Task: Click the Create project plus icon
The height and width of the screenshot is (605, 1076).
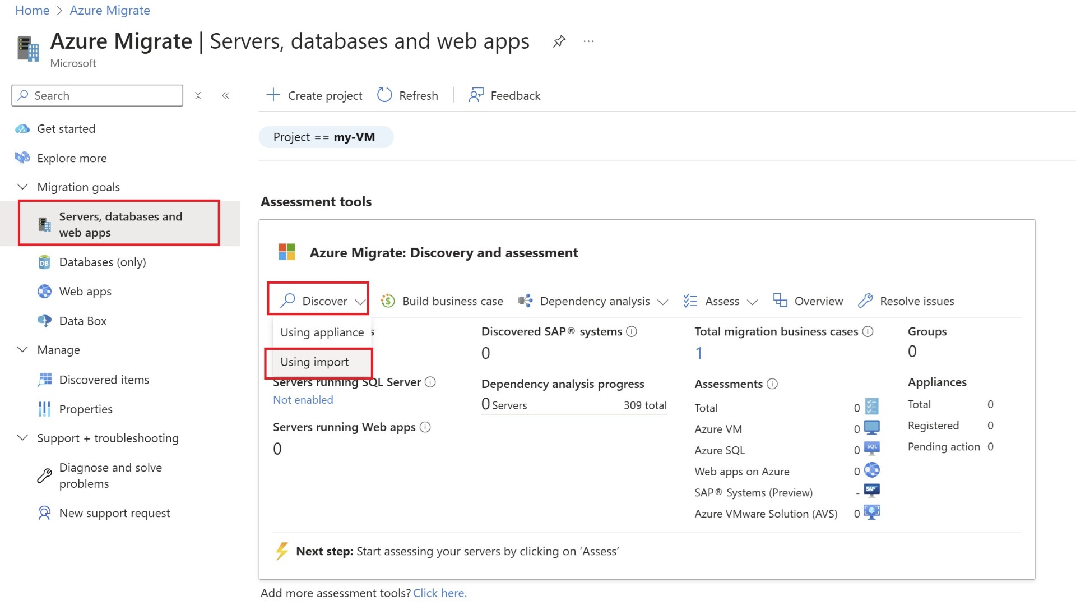Action: click(x=273, y=95)
